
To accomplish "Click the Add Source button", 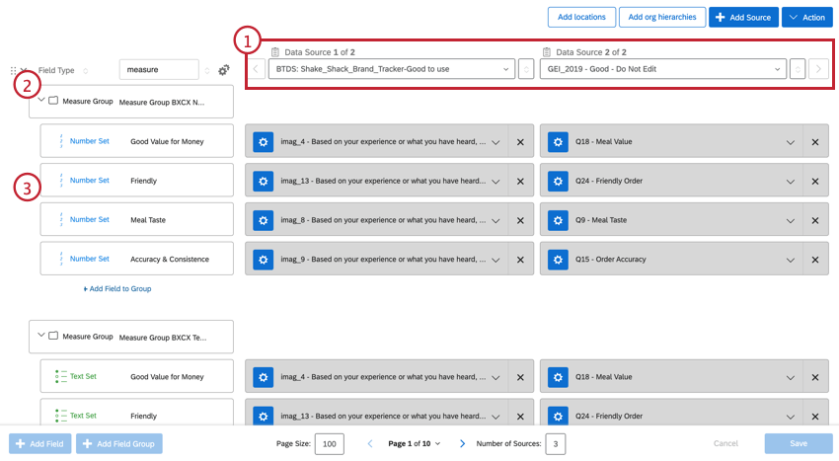I will click(742, 18).
